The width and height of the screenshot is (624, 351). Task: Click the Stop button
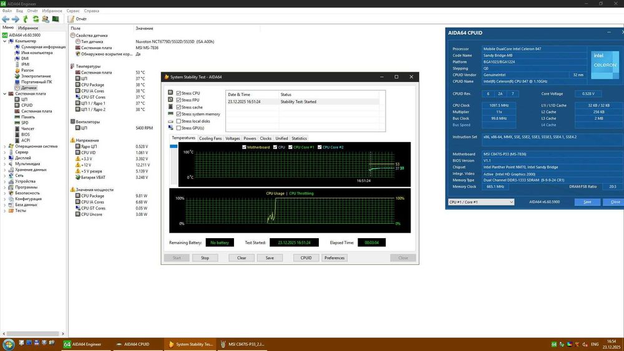(205, 257)
